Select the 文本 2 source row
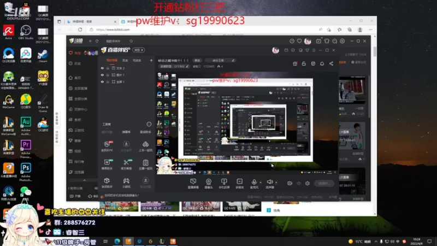Screen dimensions: 437x246 (x=127, y=68)
